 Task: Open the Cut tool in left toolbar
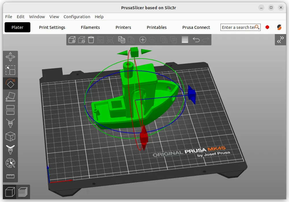10,110
